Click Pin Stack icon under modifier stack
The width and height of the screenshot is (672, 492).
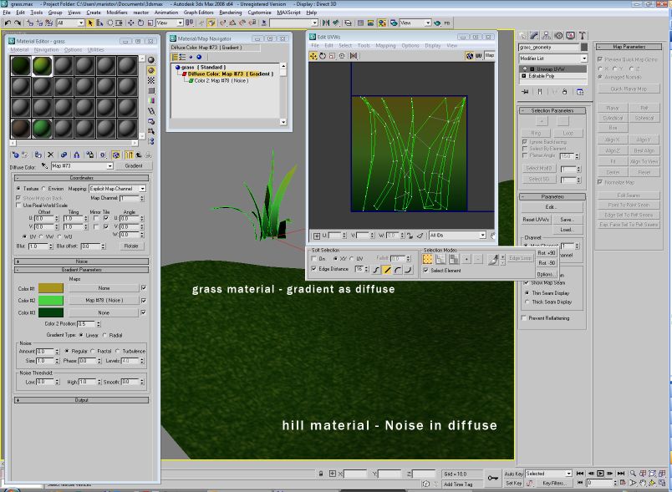526,92
